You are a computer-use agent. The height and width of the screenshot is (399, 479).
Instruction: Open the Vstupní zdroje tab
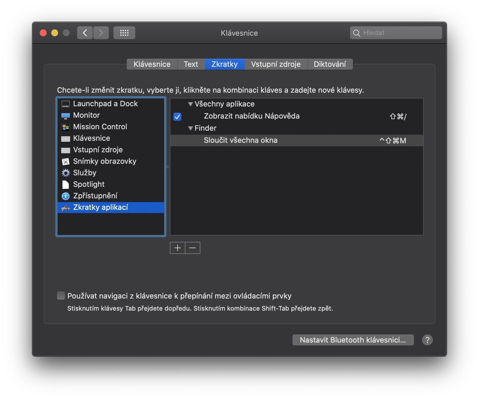(276, 64)
